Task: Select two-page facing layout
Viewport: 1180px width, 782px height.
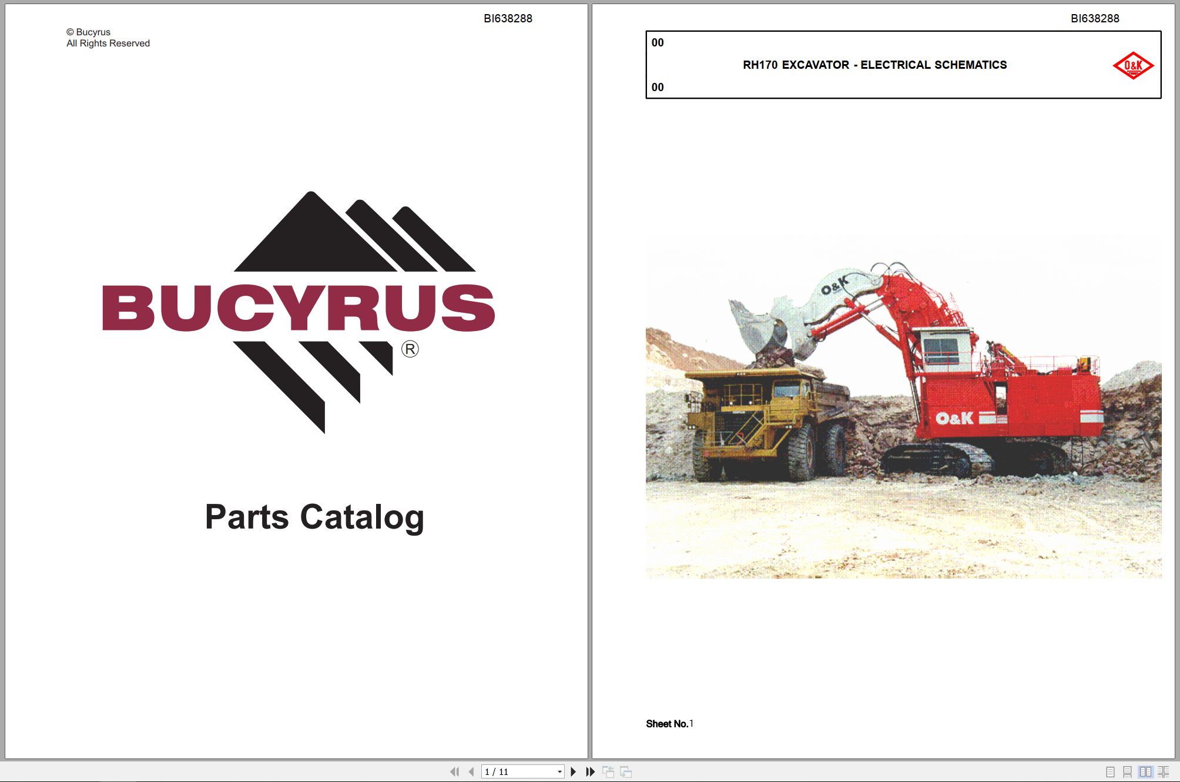Action: [x=1145, y=771]
